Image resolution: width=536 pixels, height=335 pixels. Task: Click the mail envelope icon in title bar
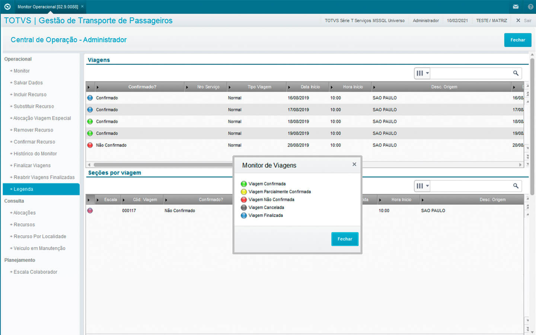point(516,7)
